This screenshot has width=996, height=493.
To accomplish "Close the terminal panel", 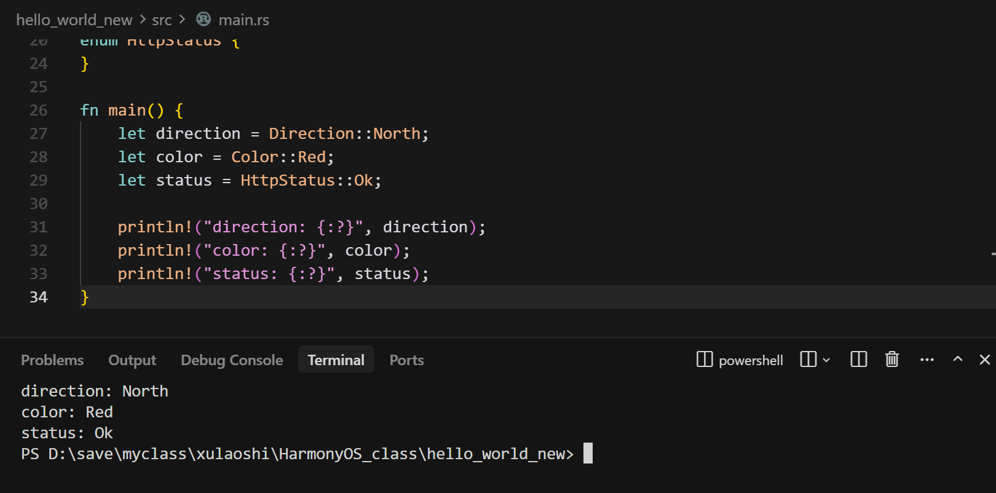I will coord(985,360).
